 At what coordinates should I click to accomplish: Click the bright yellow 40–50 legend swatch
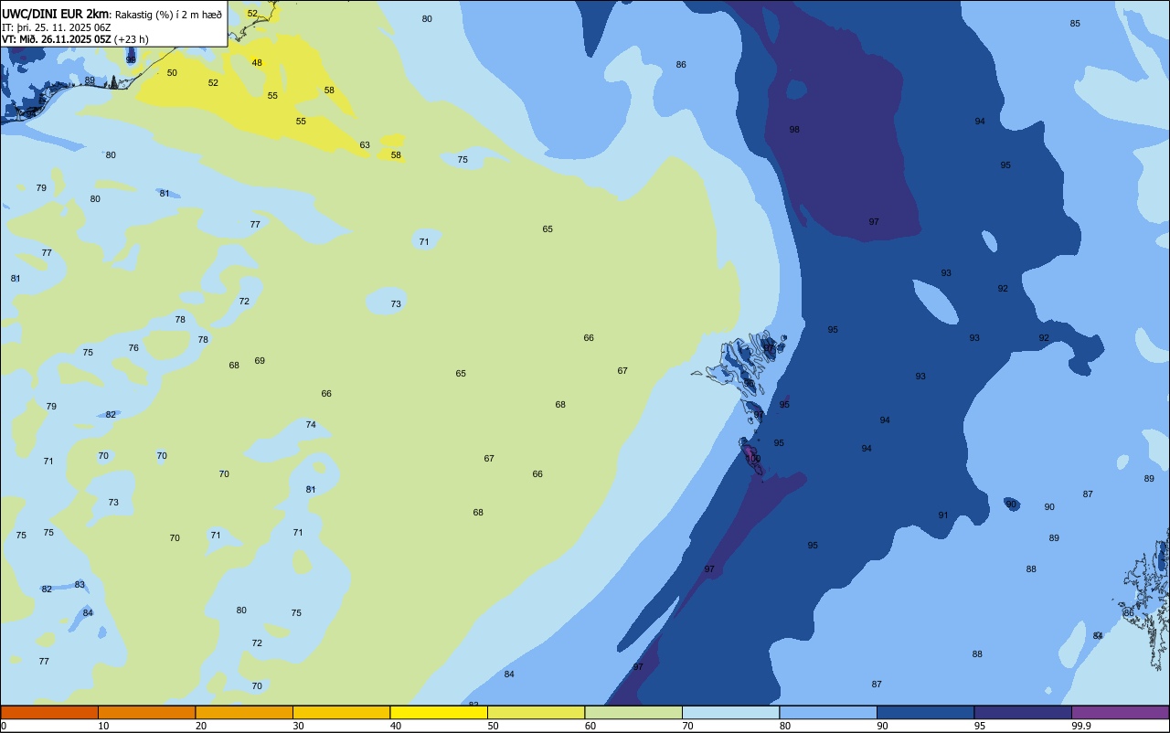pyautogui.click(x=439, y=712)
